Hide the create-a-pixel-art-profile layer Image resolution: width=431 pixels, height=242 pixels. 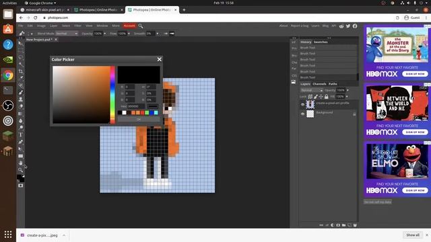point(302,105)
